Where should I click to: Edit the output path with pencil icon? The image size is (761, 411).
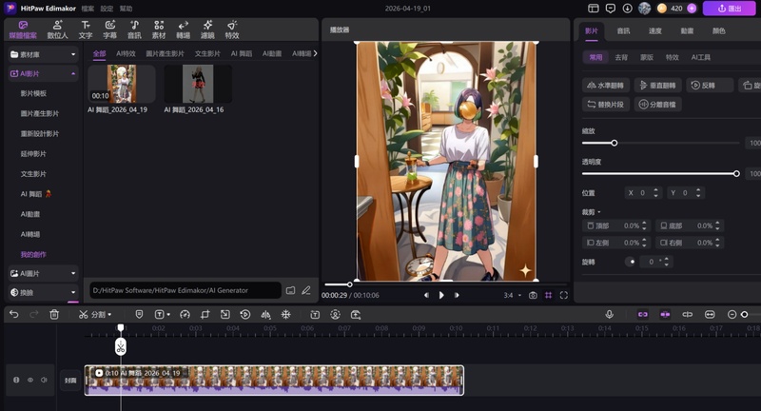[x=306, y=290]
